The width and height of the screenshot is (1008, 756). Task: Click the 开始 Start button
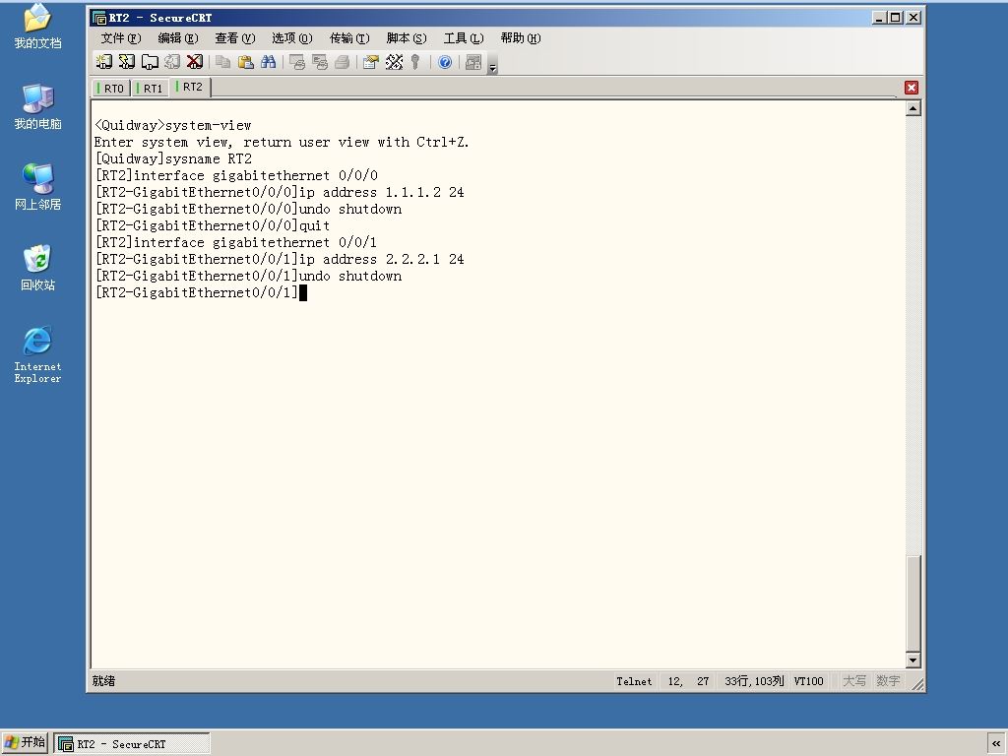point(25,742)
